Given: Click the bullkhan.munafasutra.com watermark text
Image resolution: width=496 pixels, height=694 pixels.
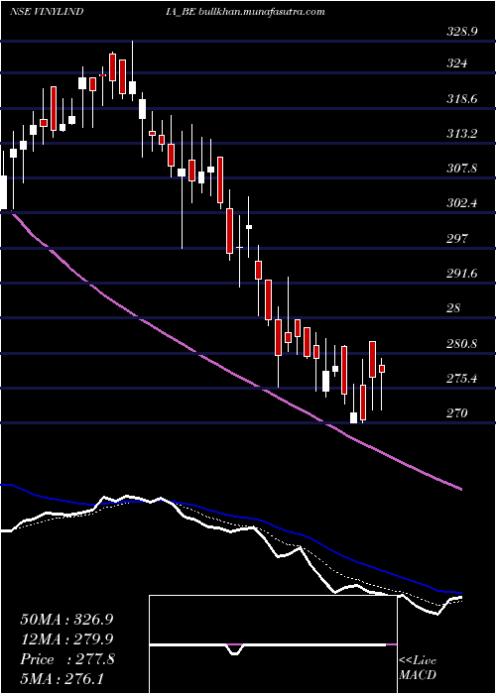Looking at the screenshot, I should [x=263, y=12].
